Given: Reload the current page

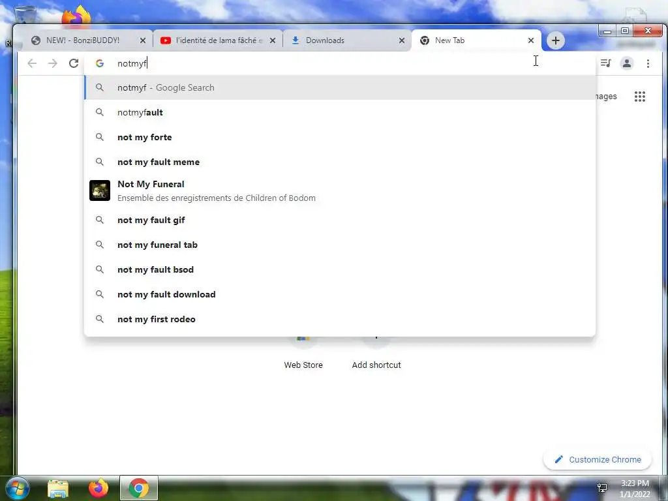Looking at the screenshot, I should [x=74, y=63].
